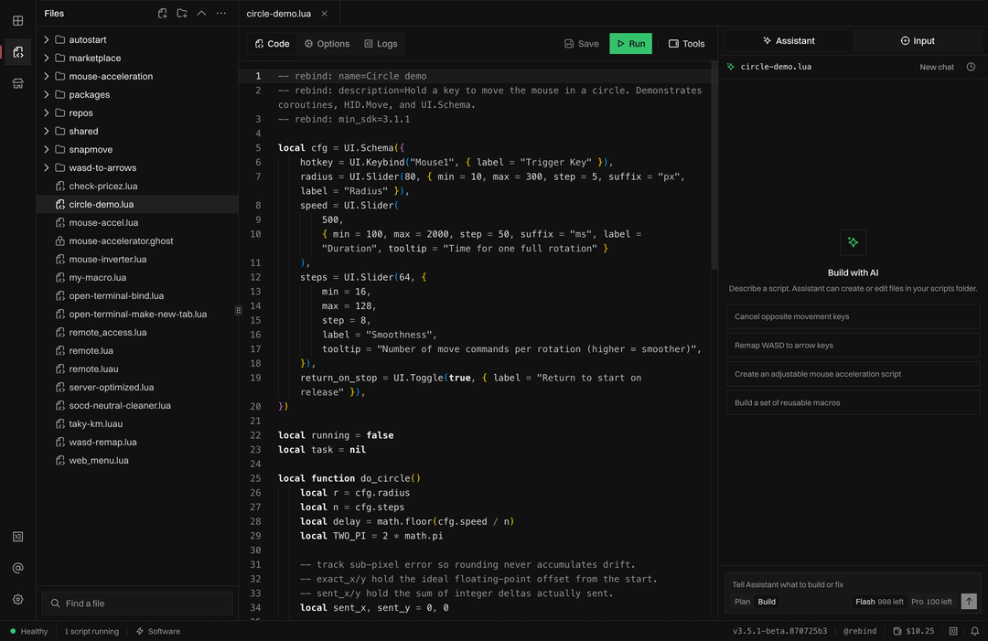Click the balance $10.25 in status bar
The height and width of the screenshot is (641, 988).
point(914,631)
